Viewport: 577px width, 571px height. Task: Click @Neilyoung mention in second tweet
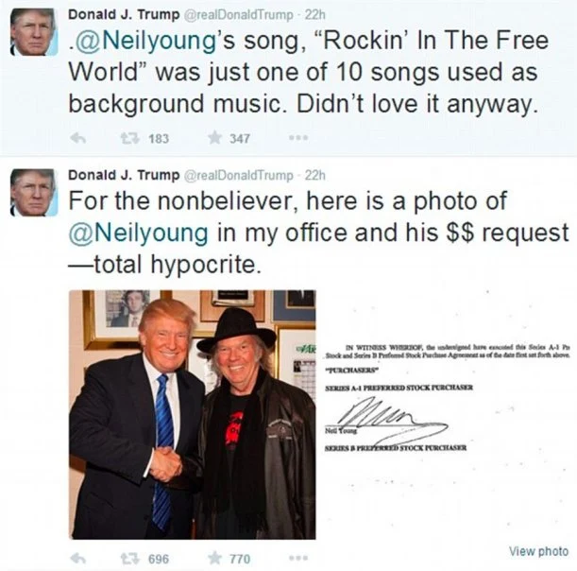[x=139, y=234]
